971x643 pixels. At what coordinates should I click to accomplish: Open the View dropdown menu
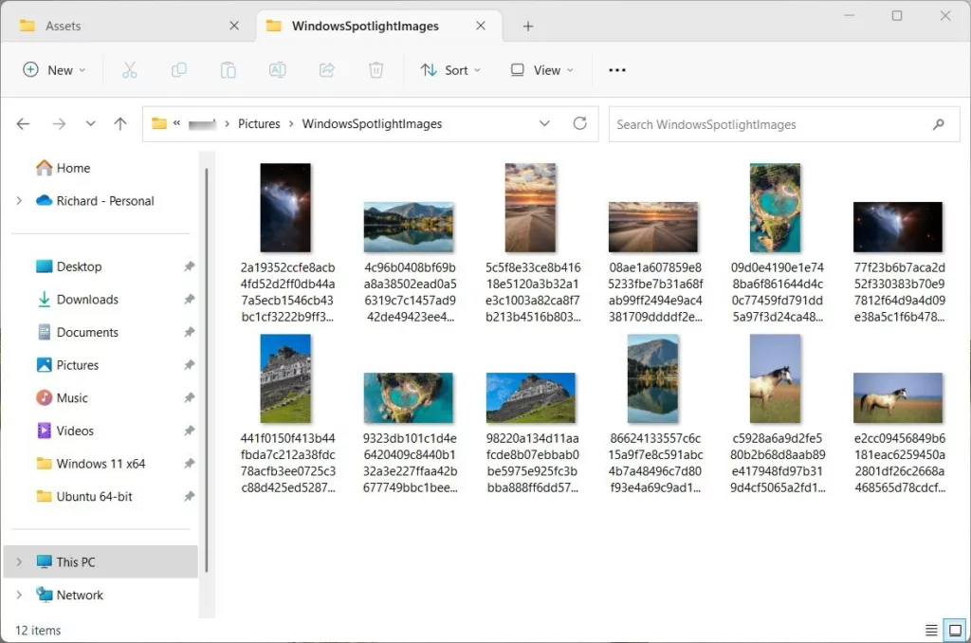(x=541, y=70)
